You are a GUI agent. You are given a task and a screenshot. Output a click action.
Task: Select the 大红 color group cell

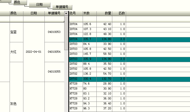click(x=16, y=52)
